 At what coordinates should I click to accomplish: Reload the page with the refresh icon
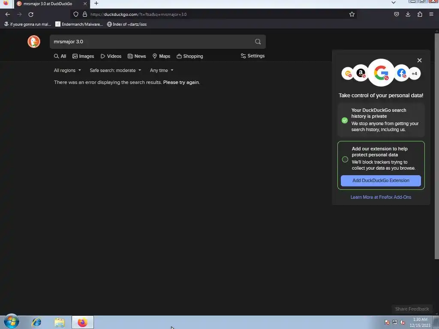[31, 14]
